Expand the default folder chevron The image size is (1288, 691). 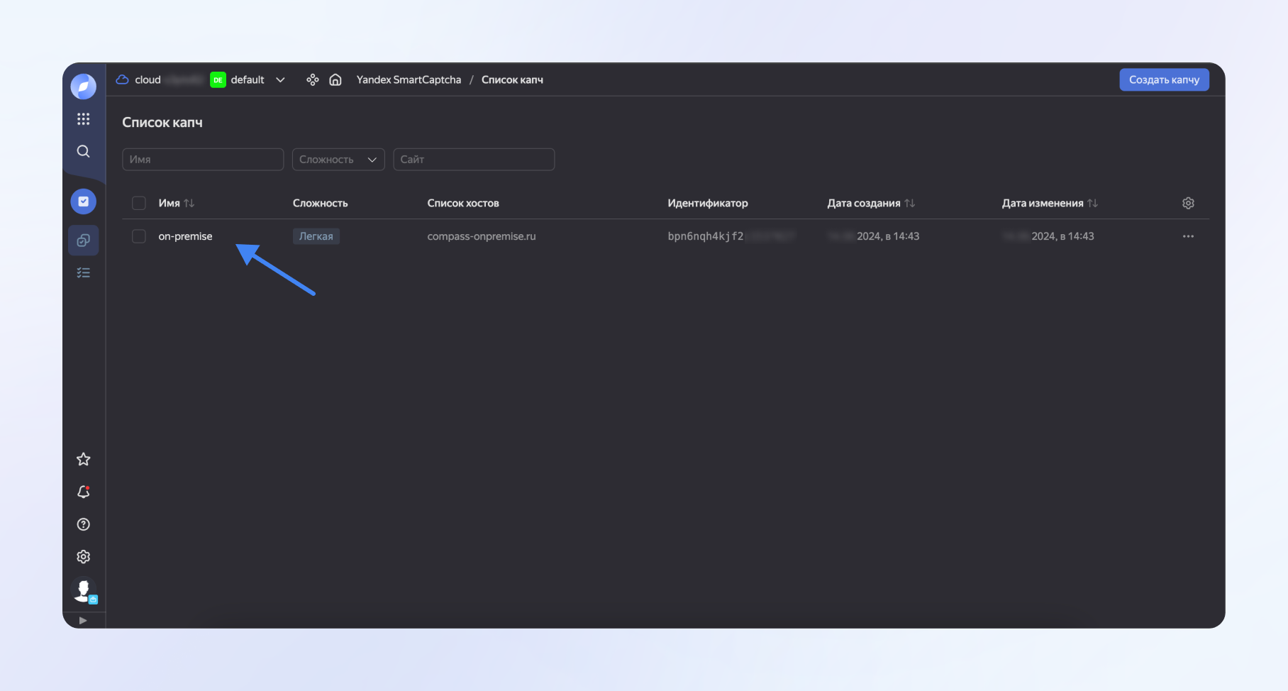pyautogui.click(x=280, y=80)
